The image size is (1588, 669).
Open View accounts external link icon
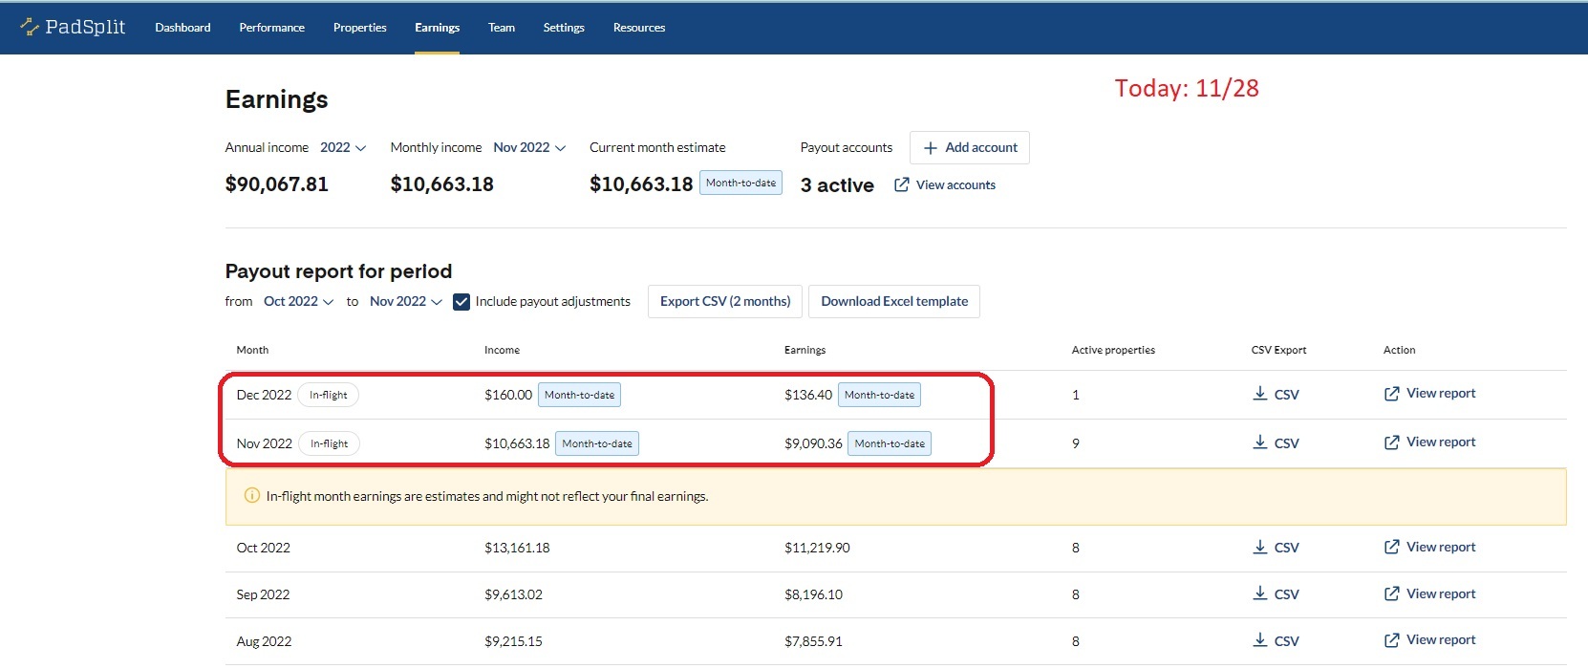tap(901, 184)
